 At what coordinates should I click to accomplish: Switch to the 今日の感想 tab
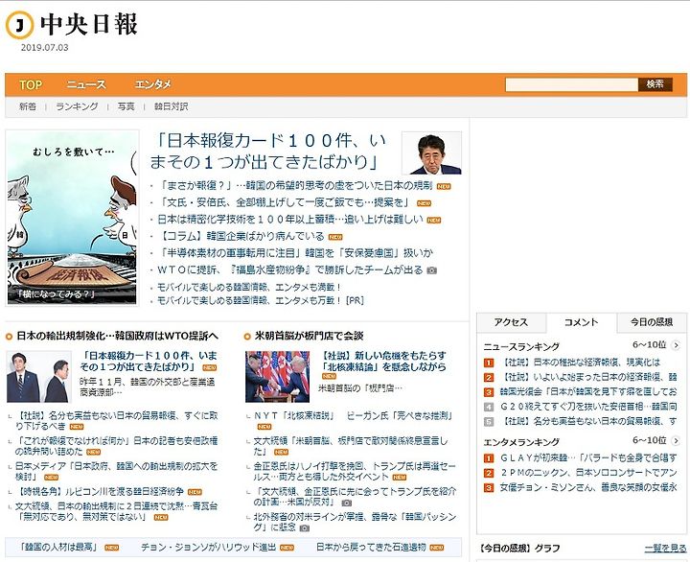tap(652, 322)
